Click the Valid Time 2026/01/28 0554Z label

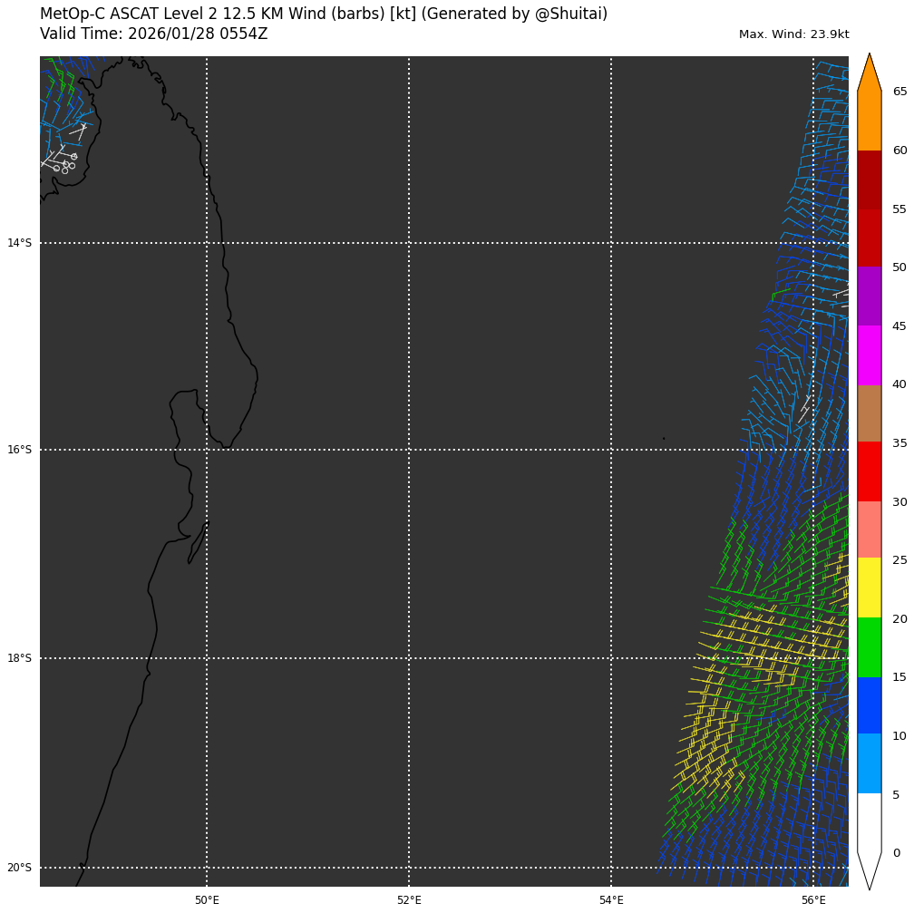(x=154, y=34)
